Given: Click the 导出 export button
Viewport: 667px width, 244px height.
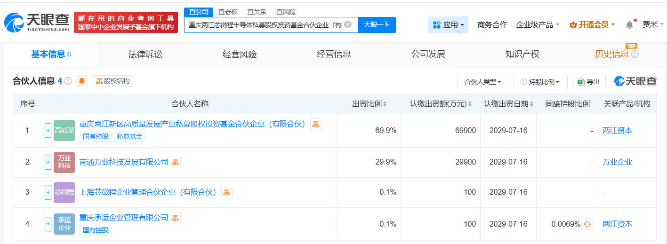Looking at the screenshot, I should pyautogui.click(x=588, y=82).
